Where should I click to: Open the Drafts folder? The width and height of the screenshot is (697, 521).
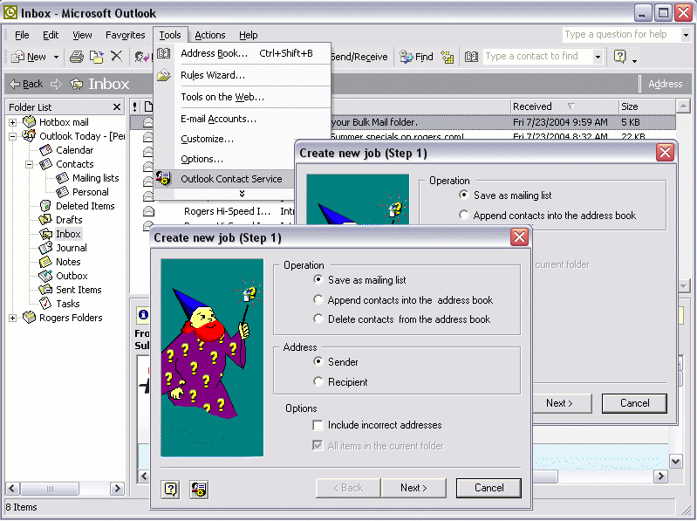coord(69,220)
